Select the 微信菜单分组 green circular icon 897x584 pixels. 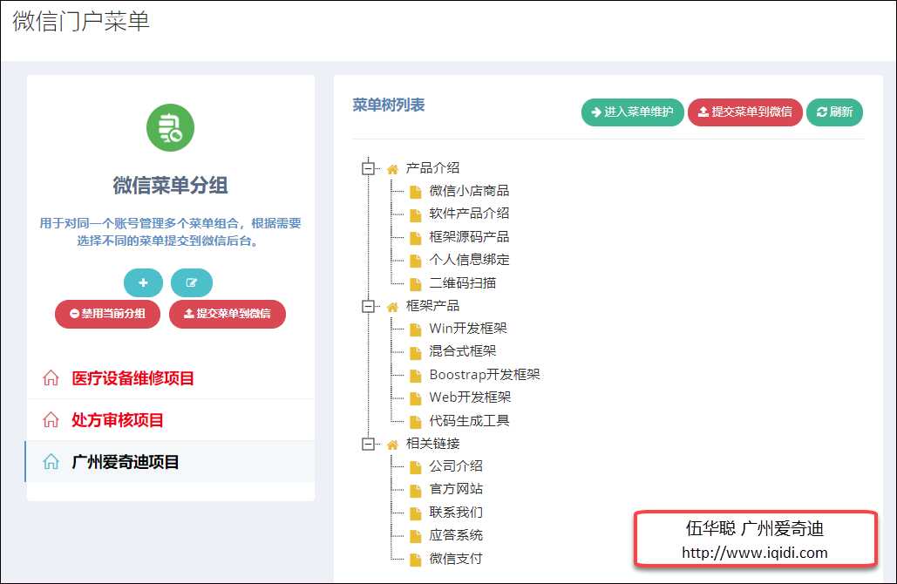coord(170,127)
